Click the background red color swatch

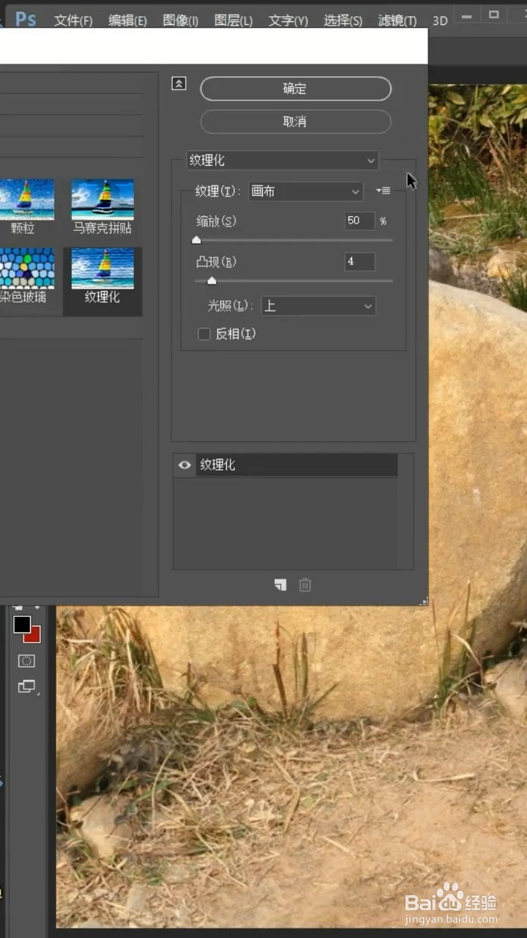(34, 636)
